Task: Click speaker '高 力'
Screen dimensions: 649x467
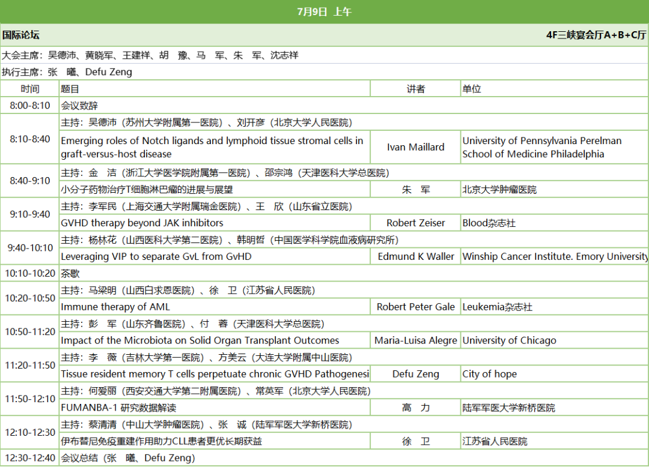Action: coord(416,408)
